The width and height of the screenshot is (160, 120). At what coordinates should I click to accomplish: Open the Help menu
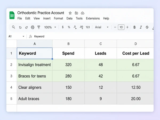click(106, 18)
